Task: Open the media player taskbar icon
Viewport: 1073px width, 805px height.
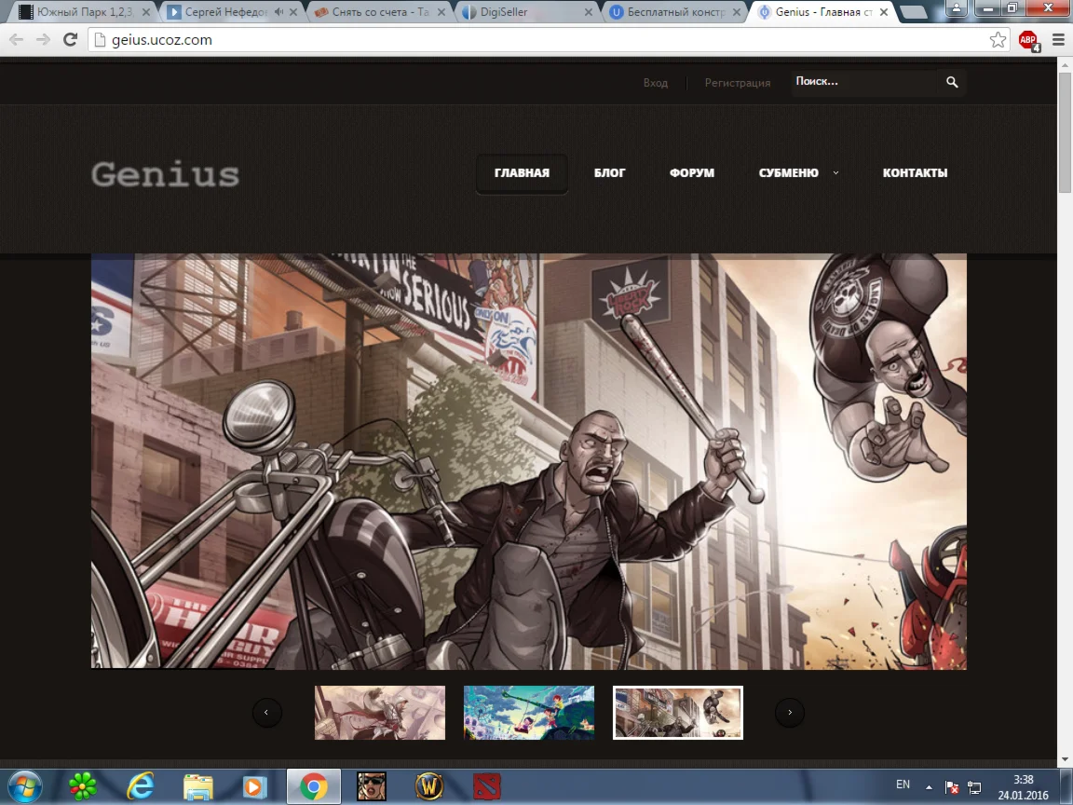Action: (254, 787)
